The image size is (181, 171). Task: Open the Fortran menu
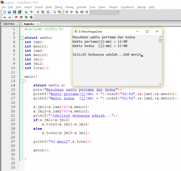[x=69, y=7]
